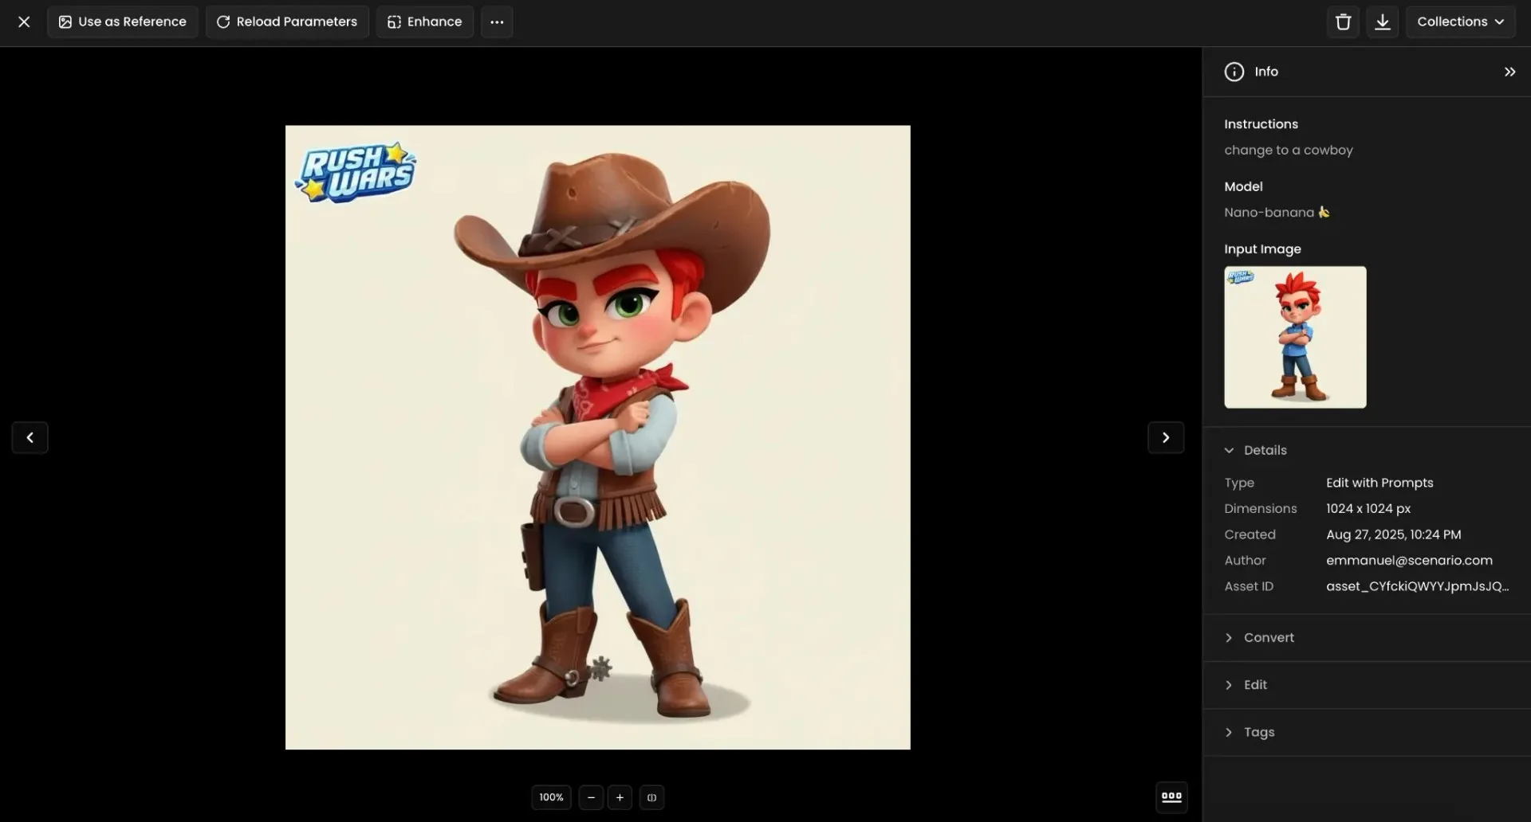
Task: Collapse the Info sidebar with double-chevron icon
Action: pos(1509,71)
